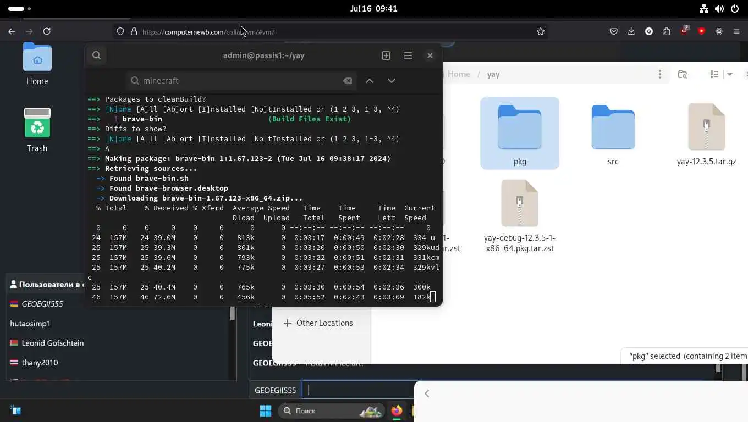This screenshot has width=748, height=422.
Task: Click the taskbar Поиск search box
Action: (331, 411)
